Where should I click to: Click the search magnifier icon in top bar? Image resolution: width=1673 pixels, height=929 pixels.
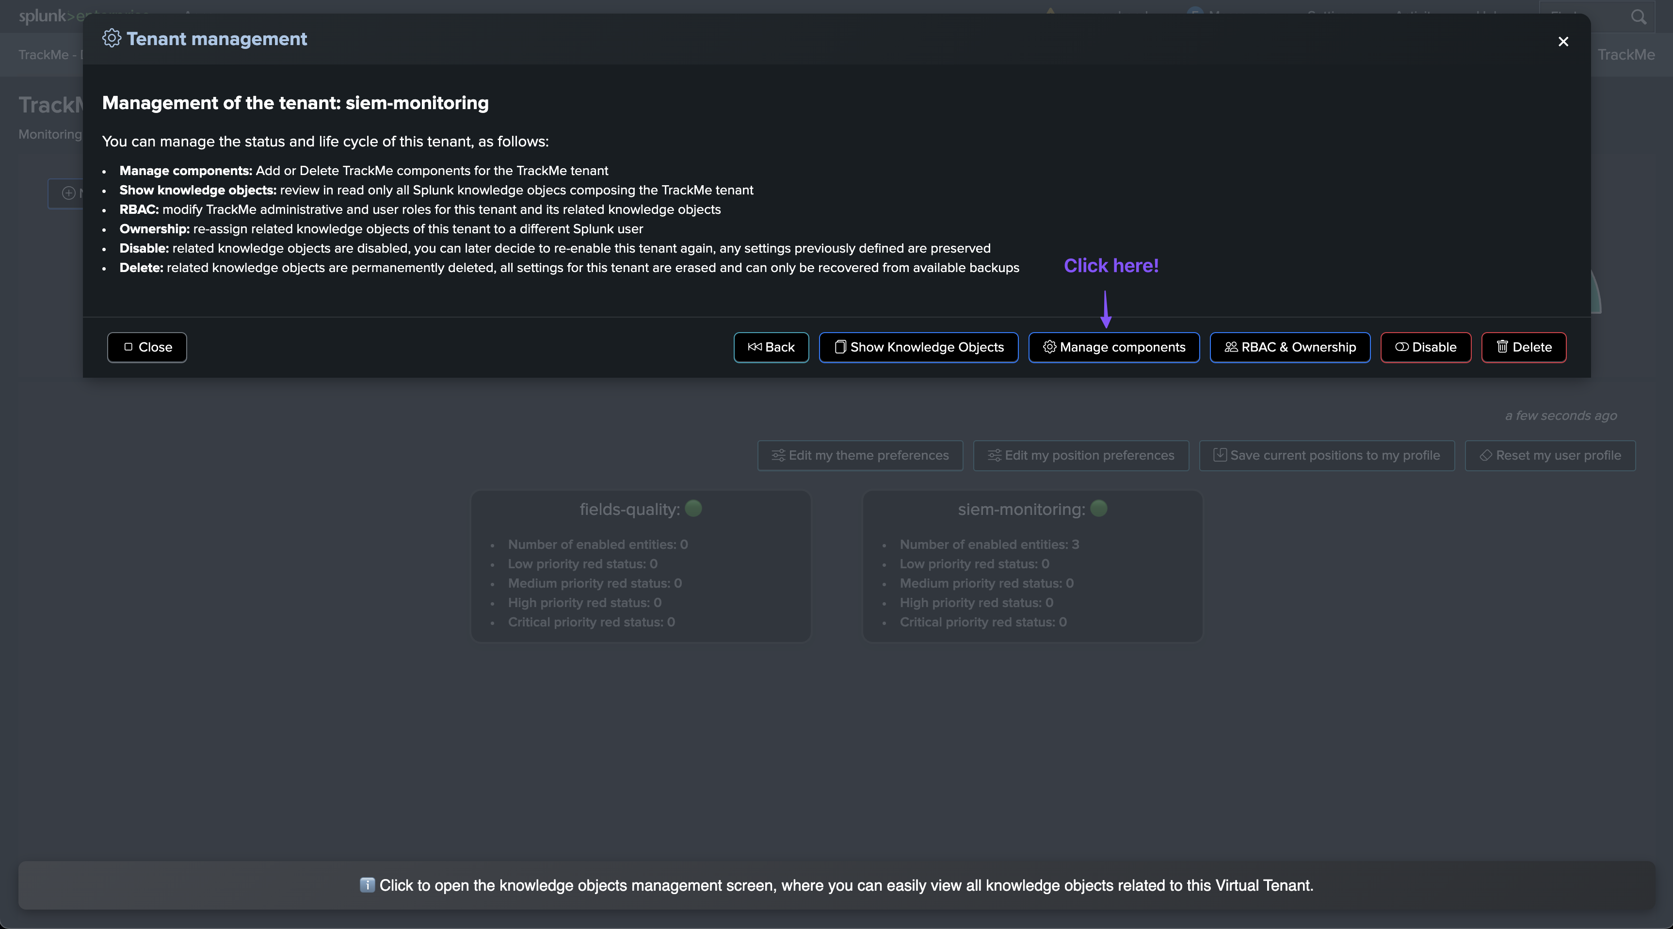[1639, 17]
